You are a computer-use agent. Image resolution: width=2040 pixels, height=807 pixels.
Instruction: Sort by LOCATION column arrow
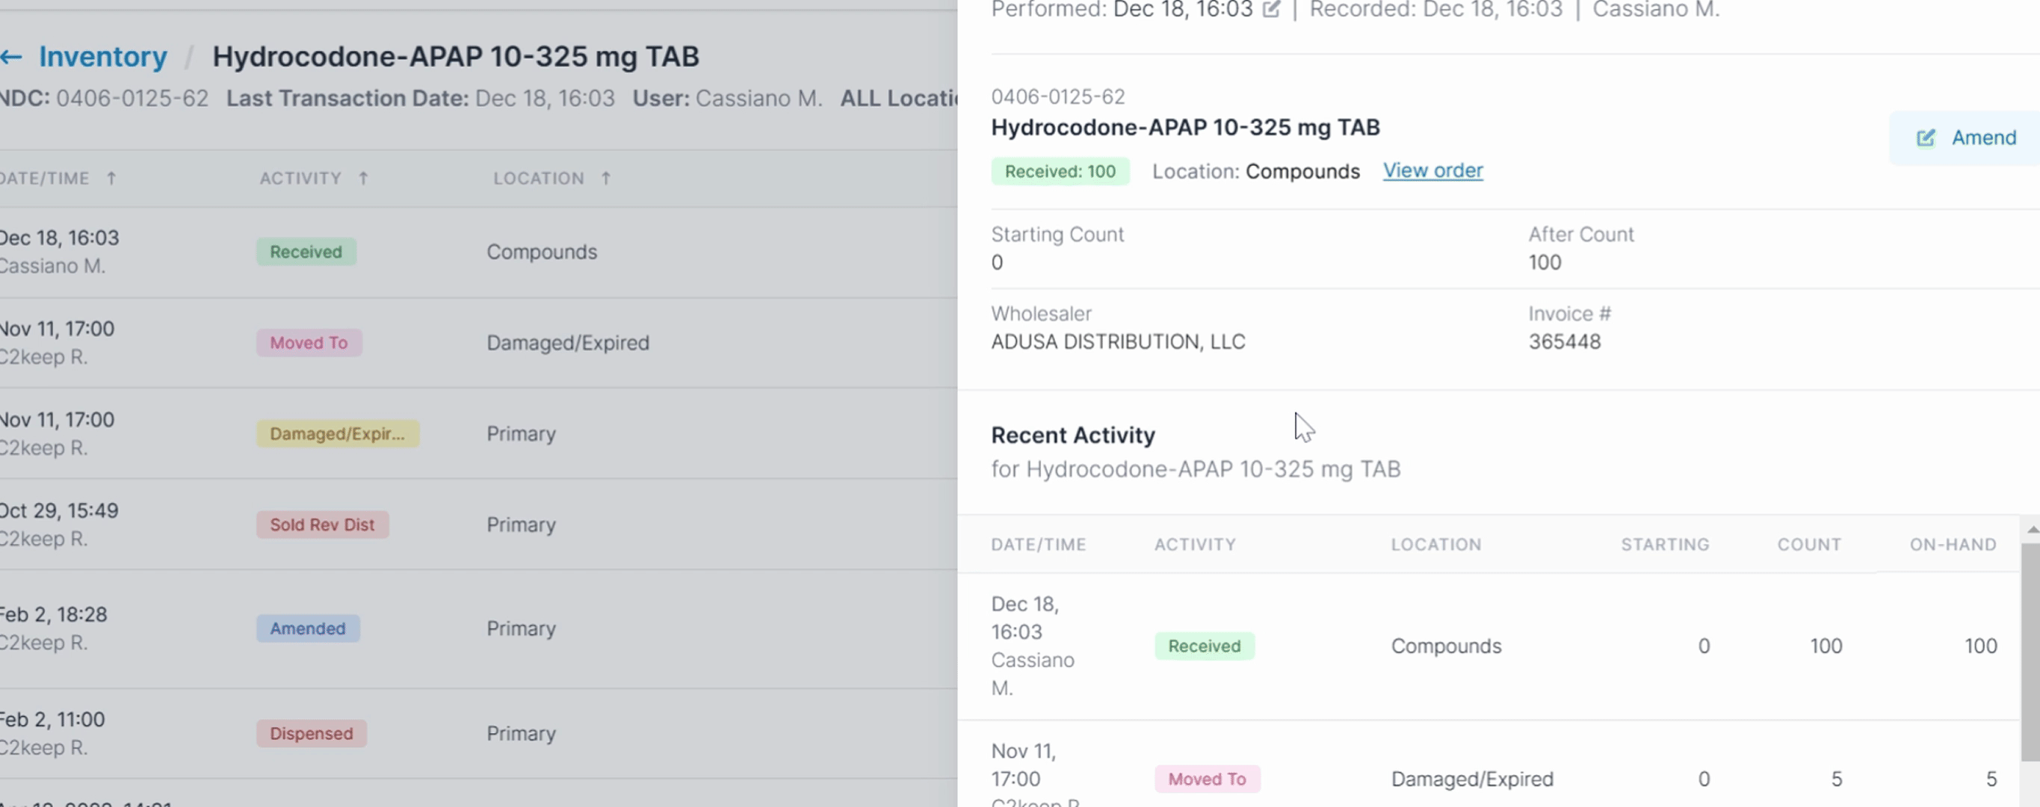(x=606, y=178)
